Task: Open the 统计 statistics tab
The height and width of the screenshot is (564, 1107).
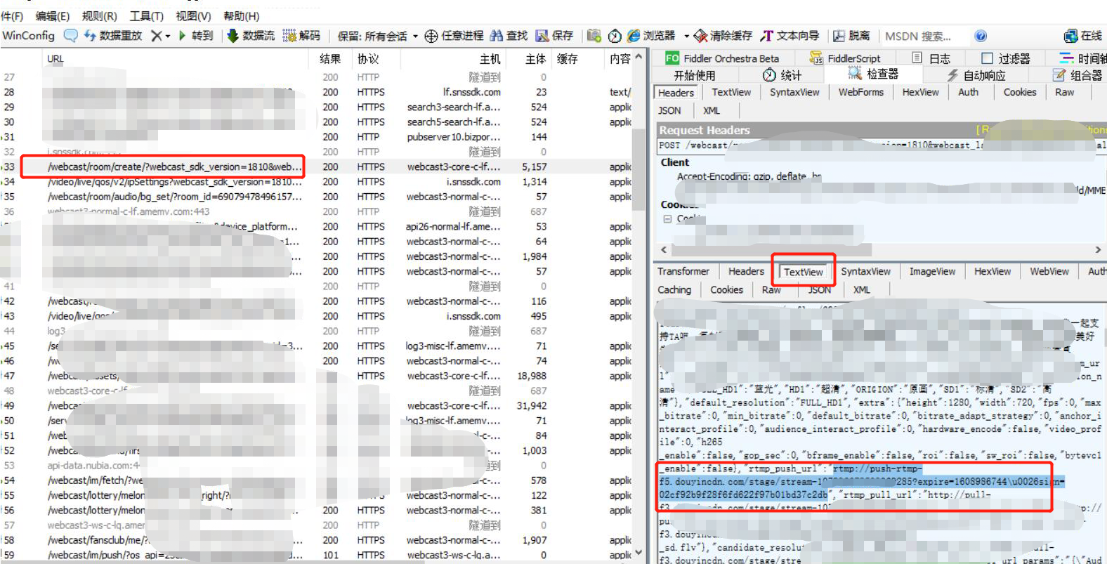Action: [782, 75]
